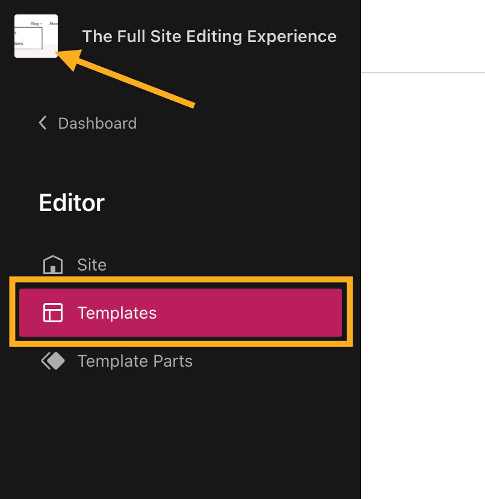The width and height of the screenshot is (485, 499).
Task: Click the site preview thumbnail indicated by the arrow
Action: pos(36,36)
